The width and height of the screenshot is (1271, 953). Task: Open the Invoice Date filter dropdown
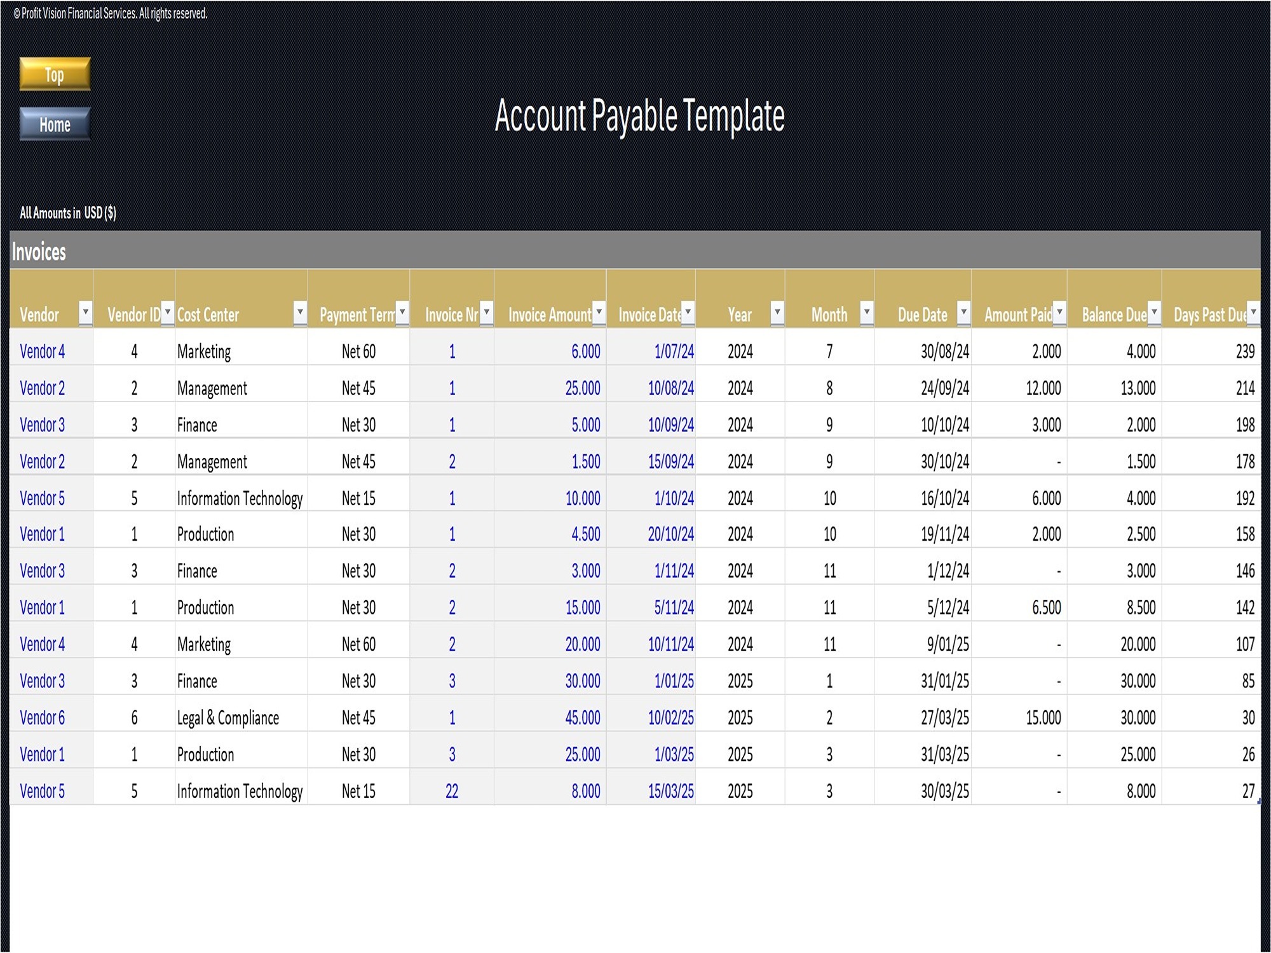(x=687, y=313)
